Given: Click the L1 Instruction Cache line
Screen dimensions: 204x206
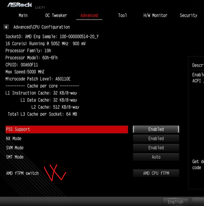Looking at the screenshot, I should (x=41, y=93).
